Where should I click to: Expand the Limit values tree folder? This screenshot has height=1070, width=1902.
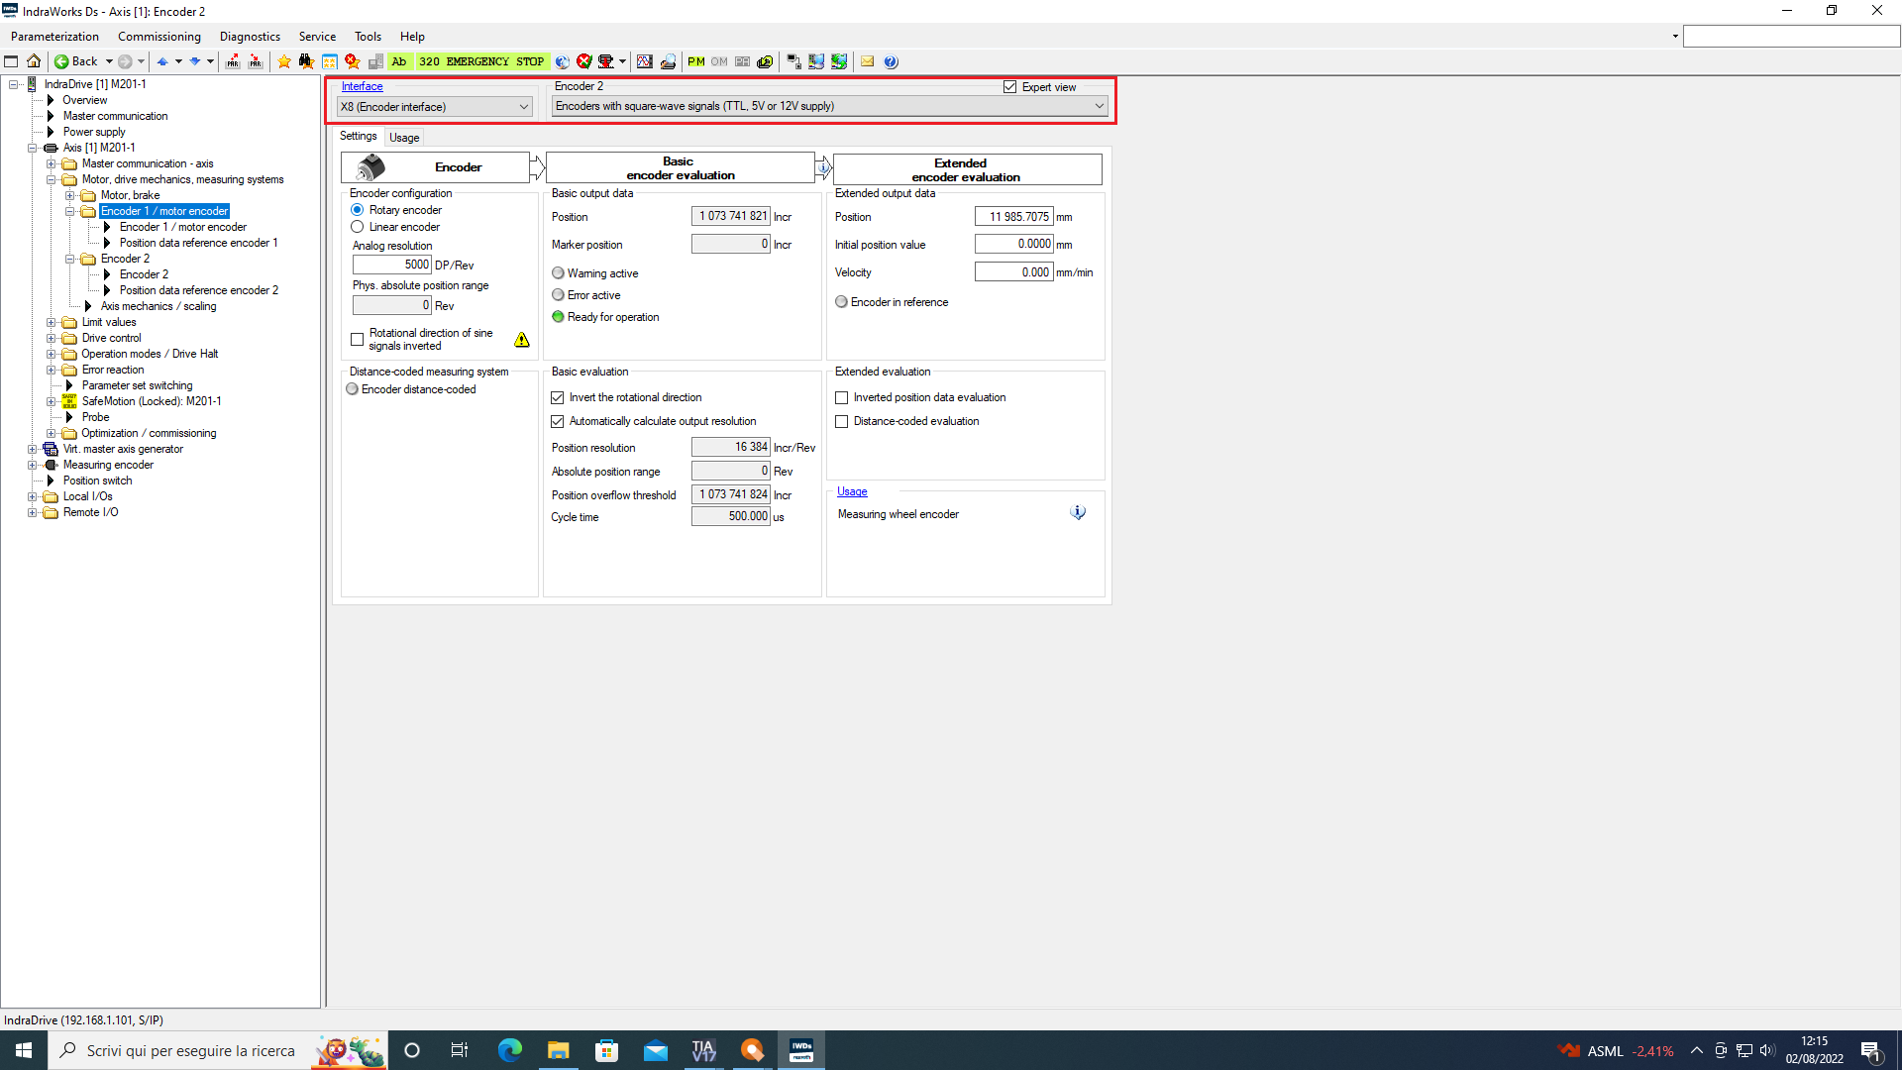52,322
